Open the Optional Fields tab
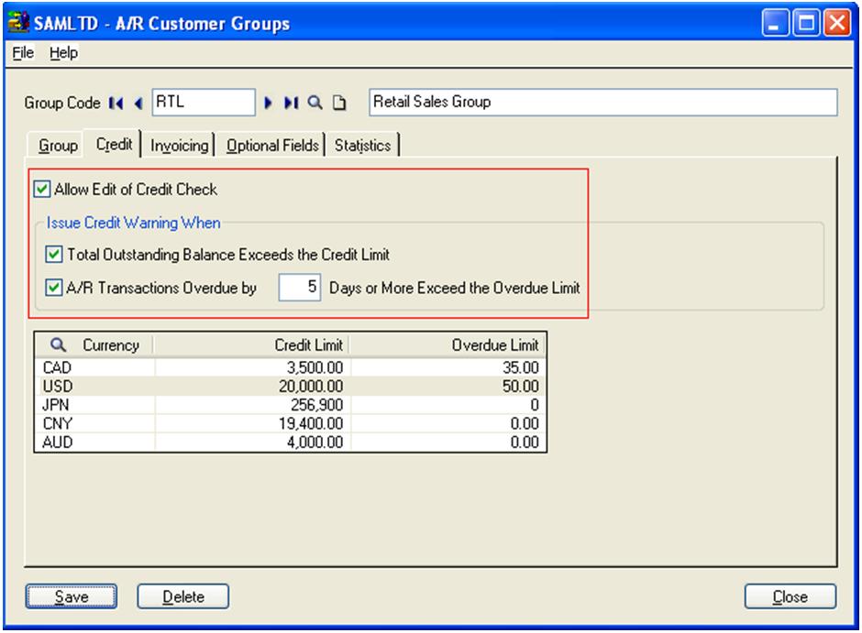Image resolution: width=862 pixels, height=633 pixels. (x=273, y=146)
